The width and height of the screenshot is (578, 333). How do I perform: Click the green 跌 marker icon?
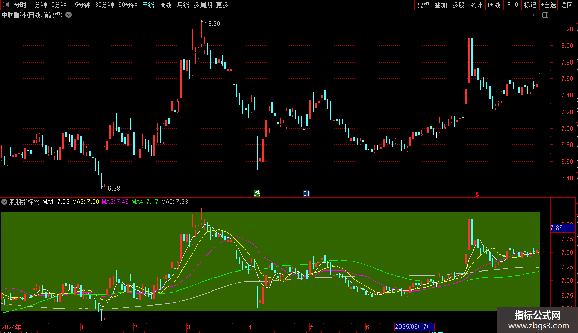(257, 194)
